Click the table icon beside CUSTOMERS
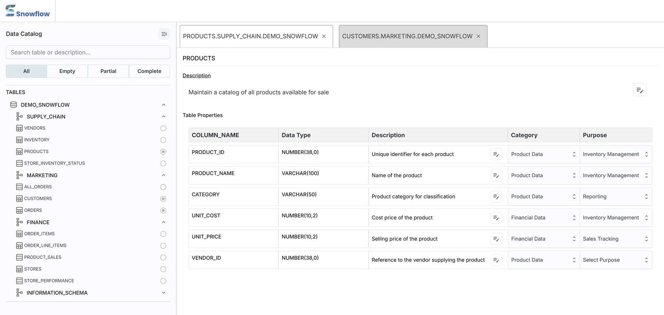The image size is (664, 315). (x=20, y=198)
